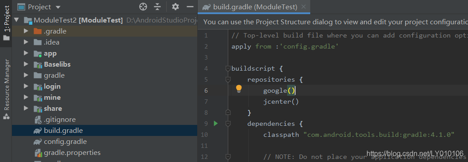This screenshot has height=162, width=468.
Task: Click the yellow lightbulb quick-fix icon
Action: pyautogui.click(x=238, y=89)
